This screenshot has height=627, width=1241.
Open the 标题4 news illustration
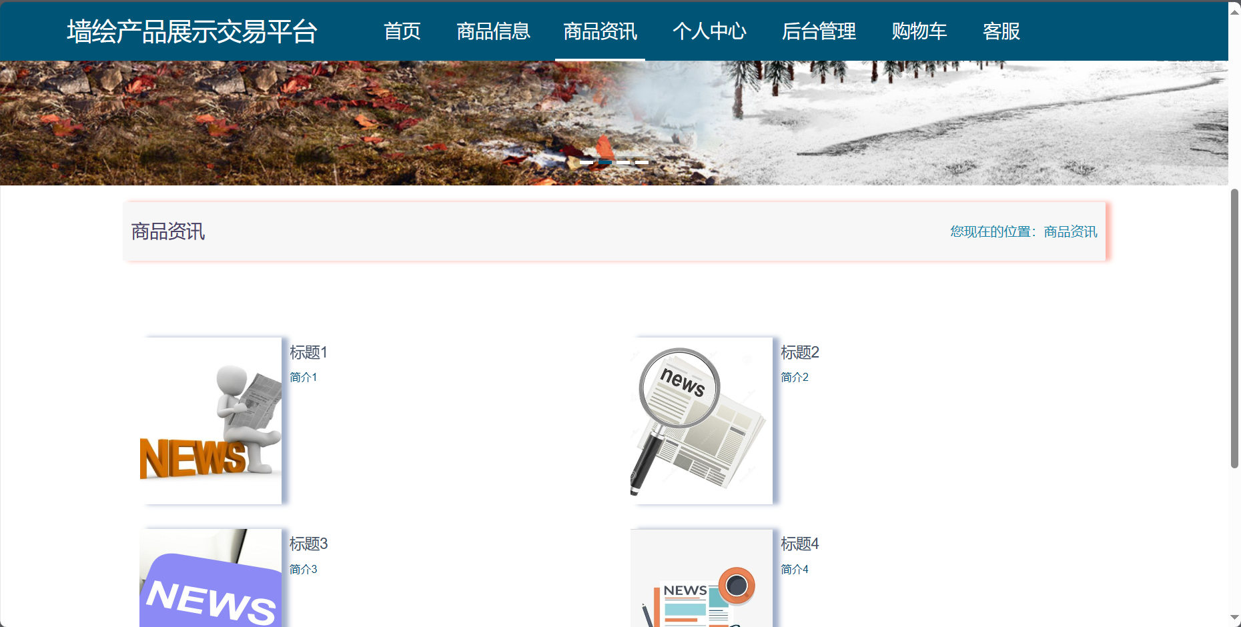pos(702,578)
